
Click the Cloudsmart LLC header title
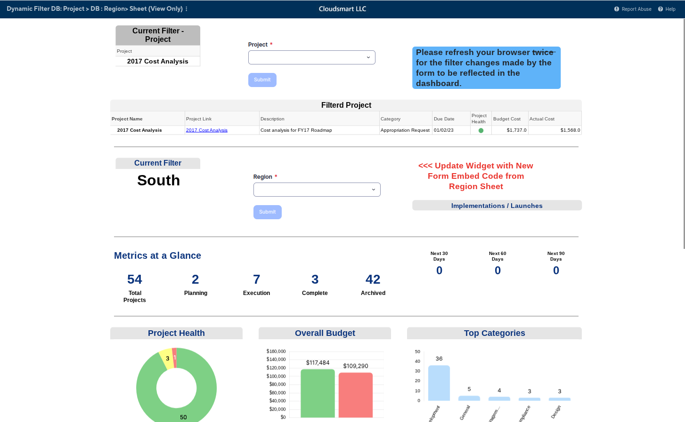coord(342,9)
